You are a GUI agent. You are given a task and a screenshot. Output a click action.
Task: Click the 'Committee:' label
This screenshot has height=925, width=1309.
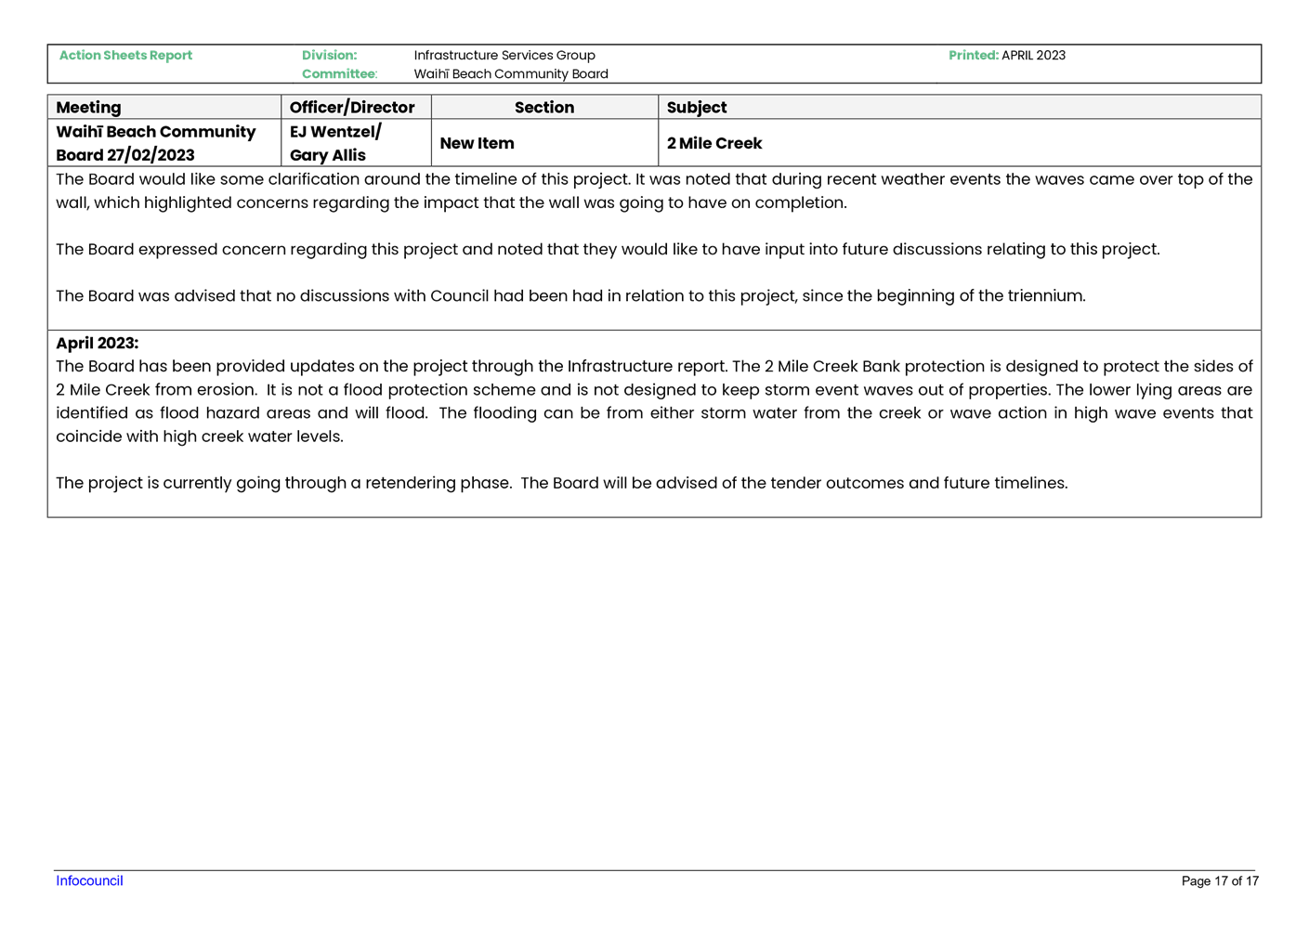339,74
